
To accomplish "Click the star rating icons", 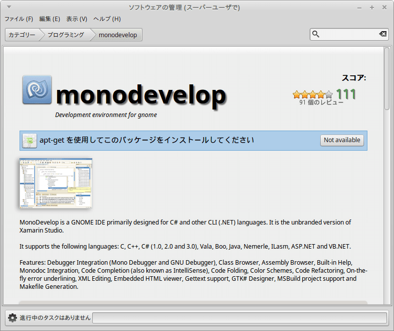I will click(313, 94).
